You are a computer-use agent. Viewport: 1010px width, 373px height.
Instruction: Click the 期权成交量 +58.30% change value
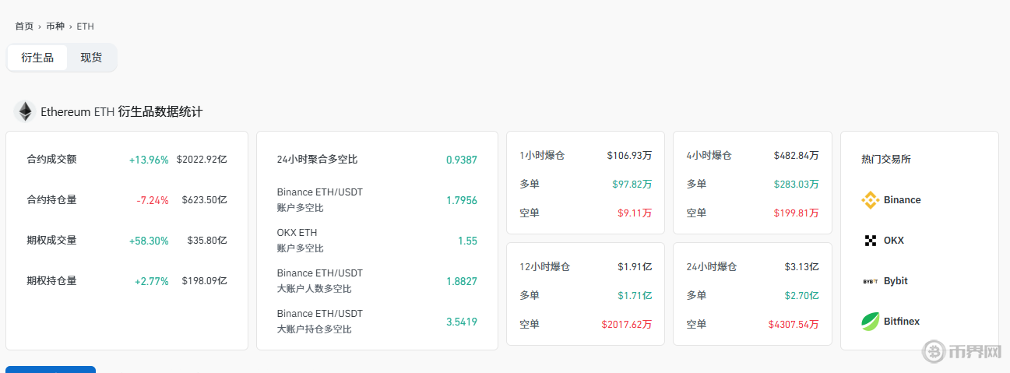coord(149,241)
